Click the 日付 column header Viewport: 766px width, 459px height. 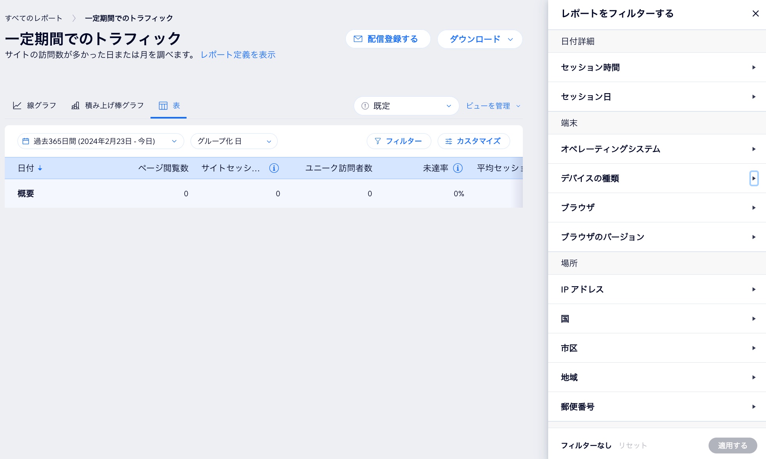26,168
